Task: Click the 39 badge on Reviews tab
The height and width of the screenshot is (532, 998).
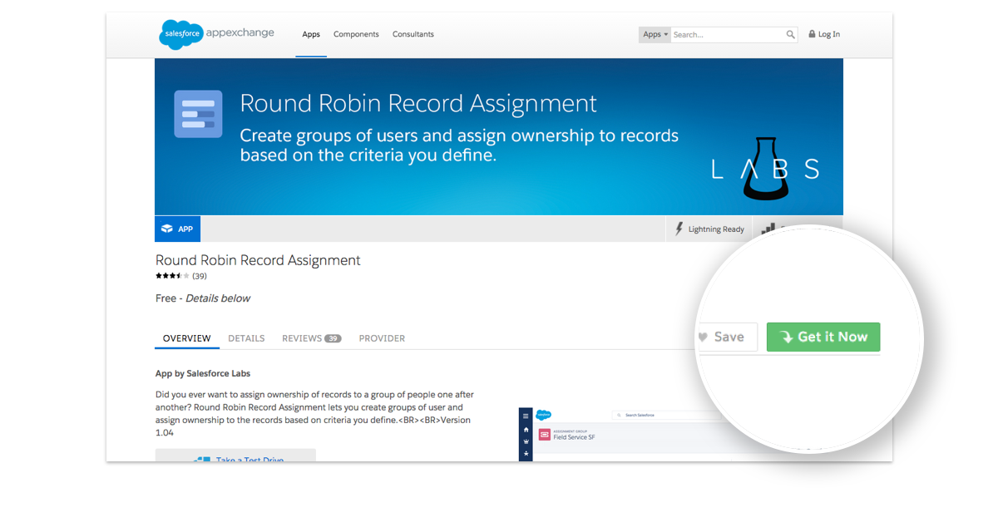Action: pos(333,338)
